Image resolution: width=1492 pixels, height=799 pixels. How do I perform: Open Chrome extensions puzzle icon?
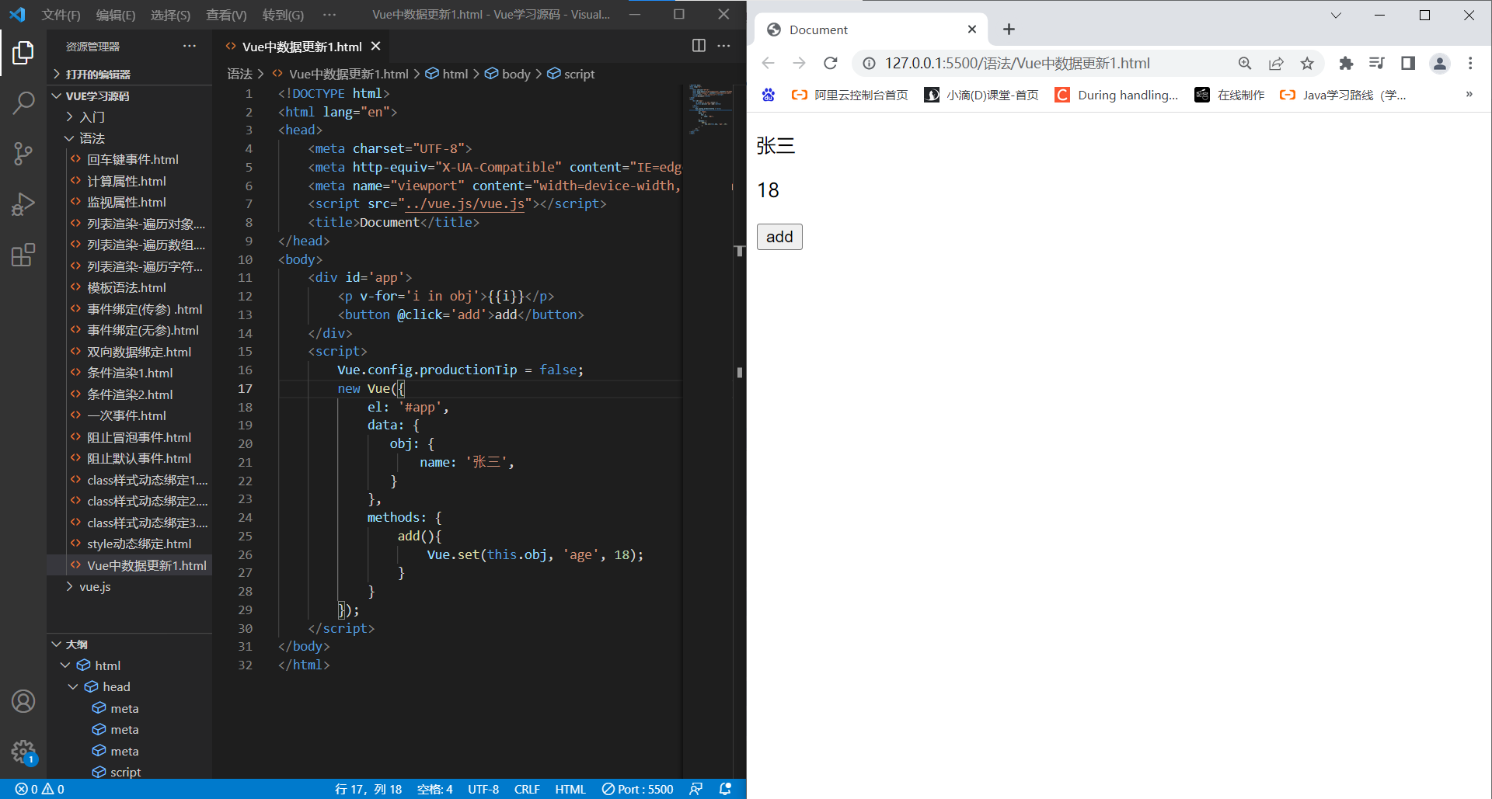click(x=1346, y=64)
